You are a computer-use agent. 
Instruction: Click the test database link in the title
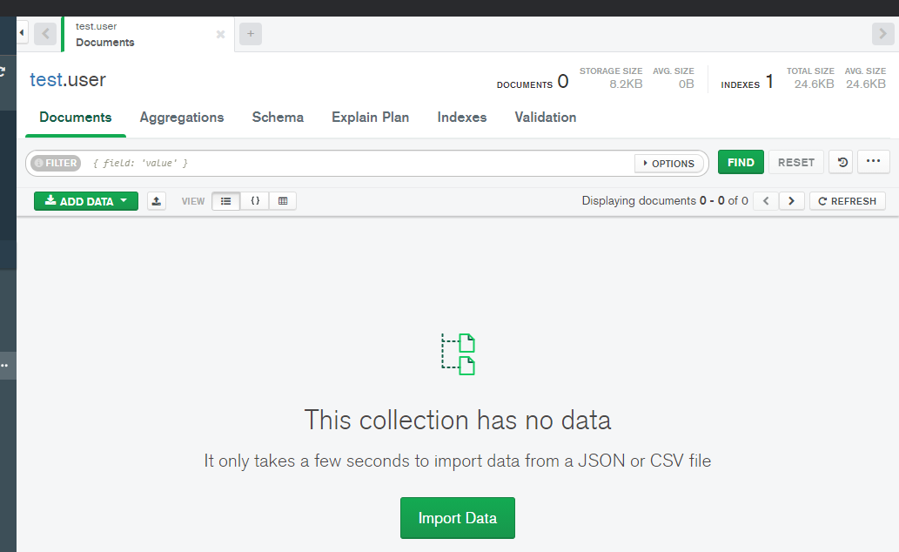46,80
